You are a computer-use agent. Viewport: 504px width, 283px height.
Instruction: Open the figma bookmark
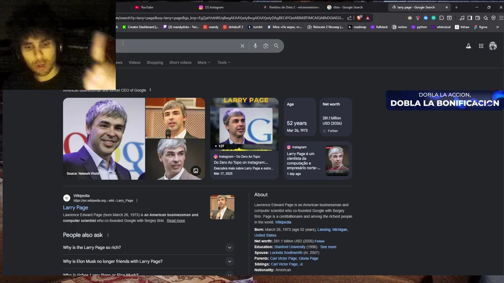point(481,27)
